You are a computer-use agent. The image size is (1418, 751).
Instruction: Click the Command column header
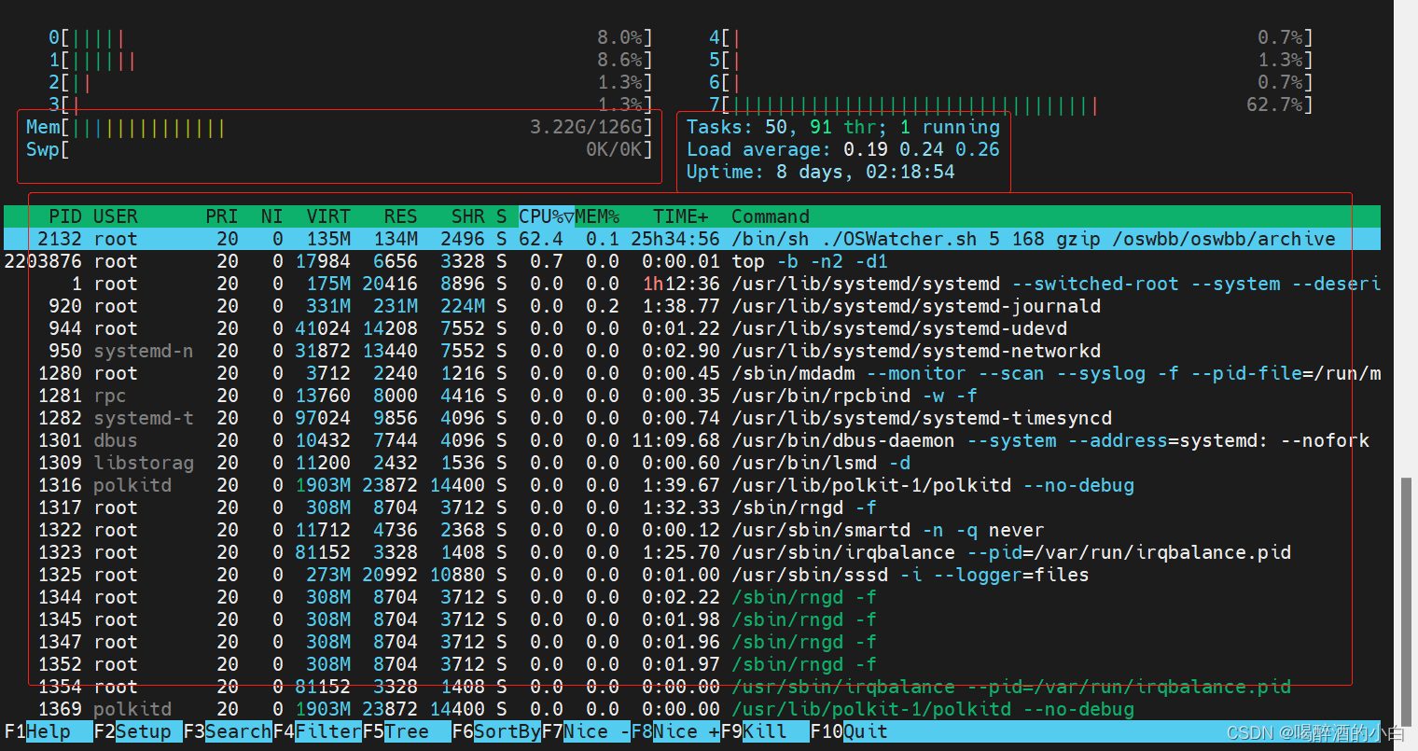point(771,216)
